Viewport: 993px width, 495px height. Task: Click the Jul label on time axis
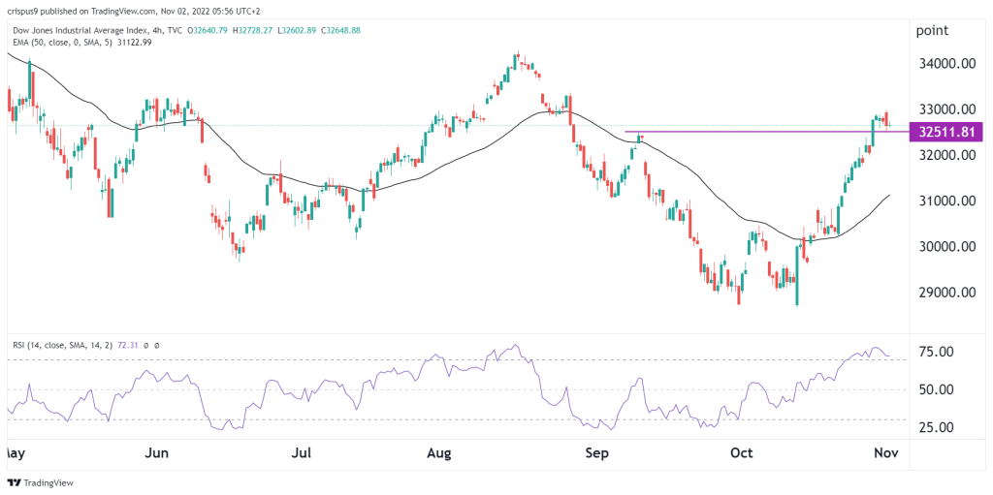[x=303, y=453]
